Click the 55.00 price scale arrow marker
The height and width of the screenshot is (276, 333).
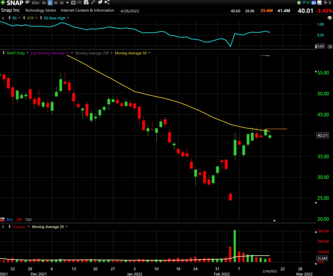[315, 72]
